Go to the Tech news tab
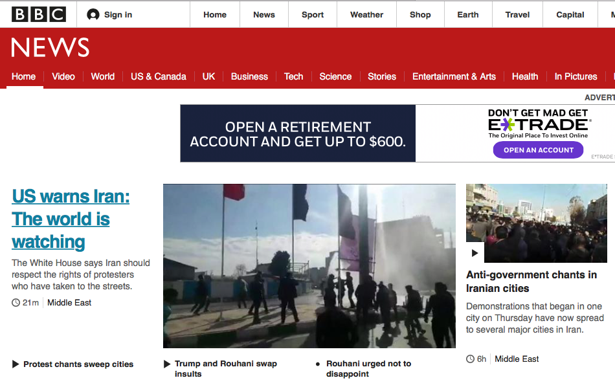The image size is (615, 389). pyautogui.click(x=293, y=76)
